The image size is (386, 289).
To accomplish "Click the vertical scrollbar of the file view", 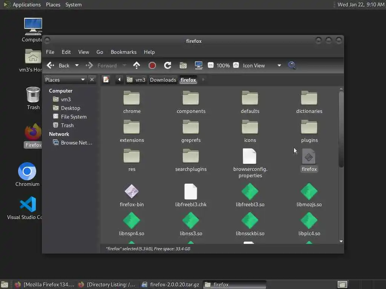I will click(341, 129).
